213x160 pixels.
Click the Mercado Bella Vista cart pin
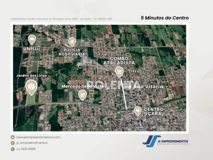(x=83, y=95)
